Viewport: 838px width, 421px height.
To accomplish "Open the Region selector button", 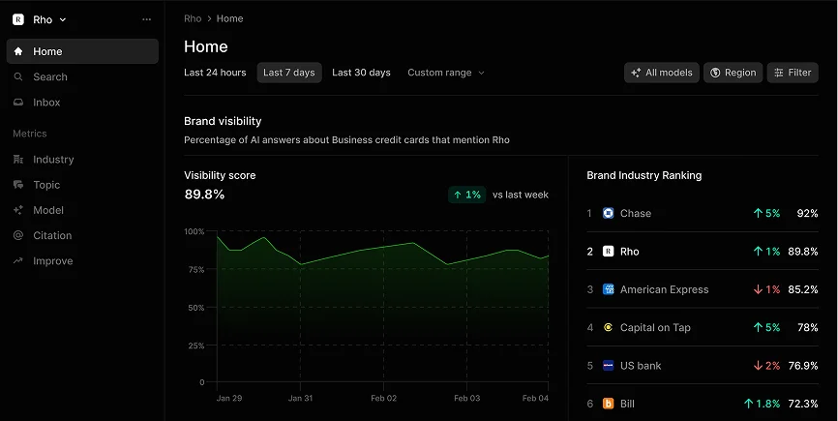I will coord(733,73).
